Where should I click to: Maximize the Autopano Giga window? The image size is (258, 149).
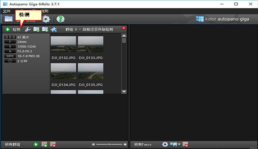[x=236, y=4]
